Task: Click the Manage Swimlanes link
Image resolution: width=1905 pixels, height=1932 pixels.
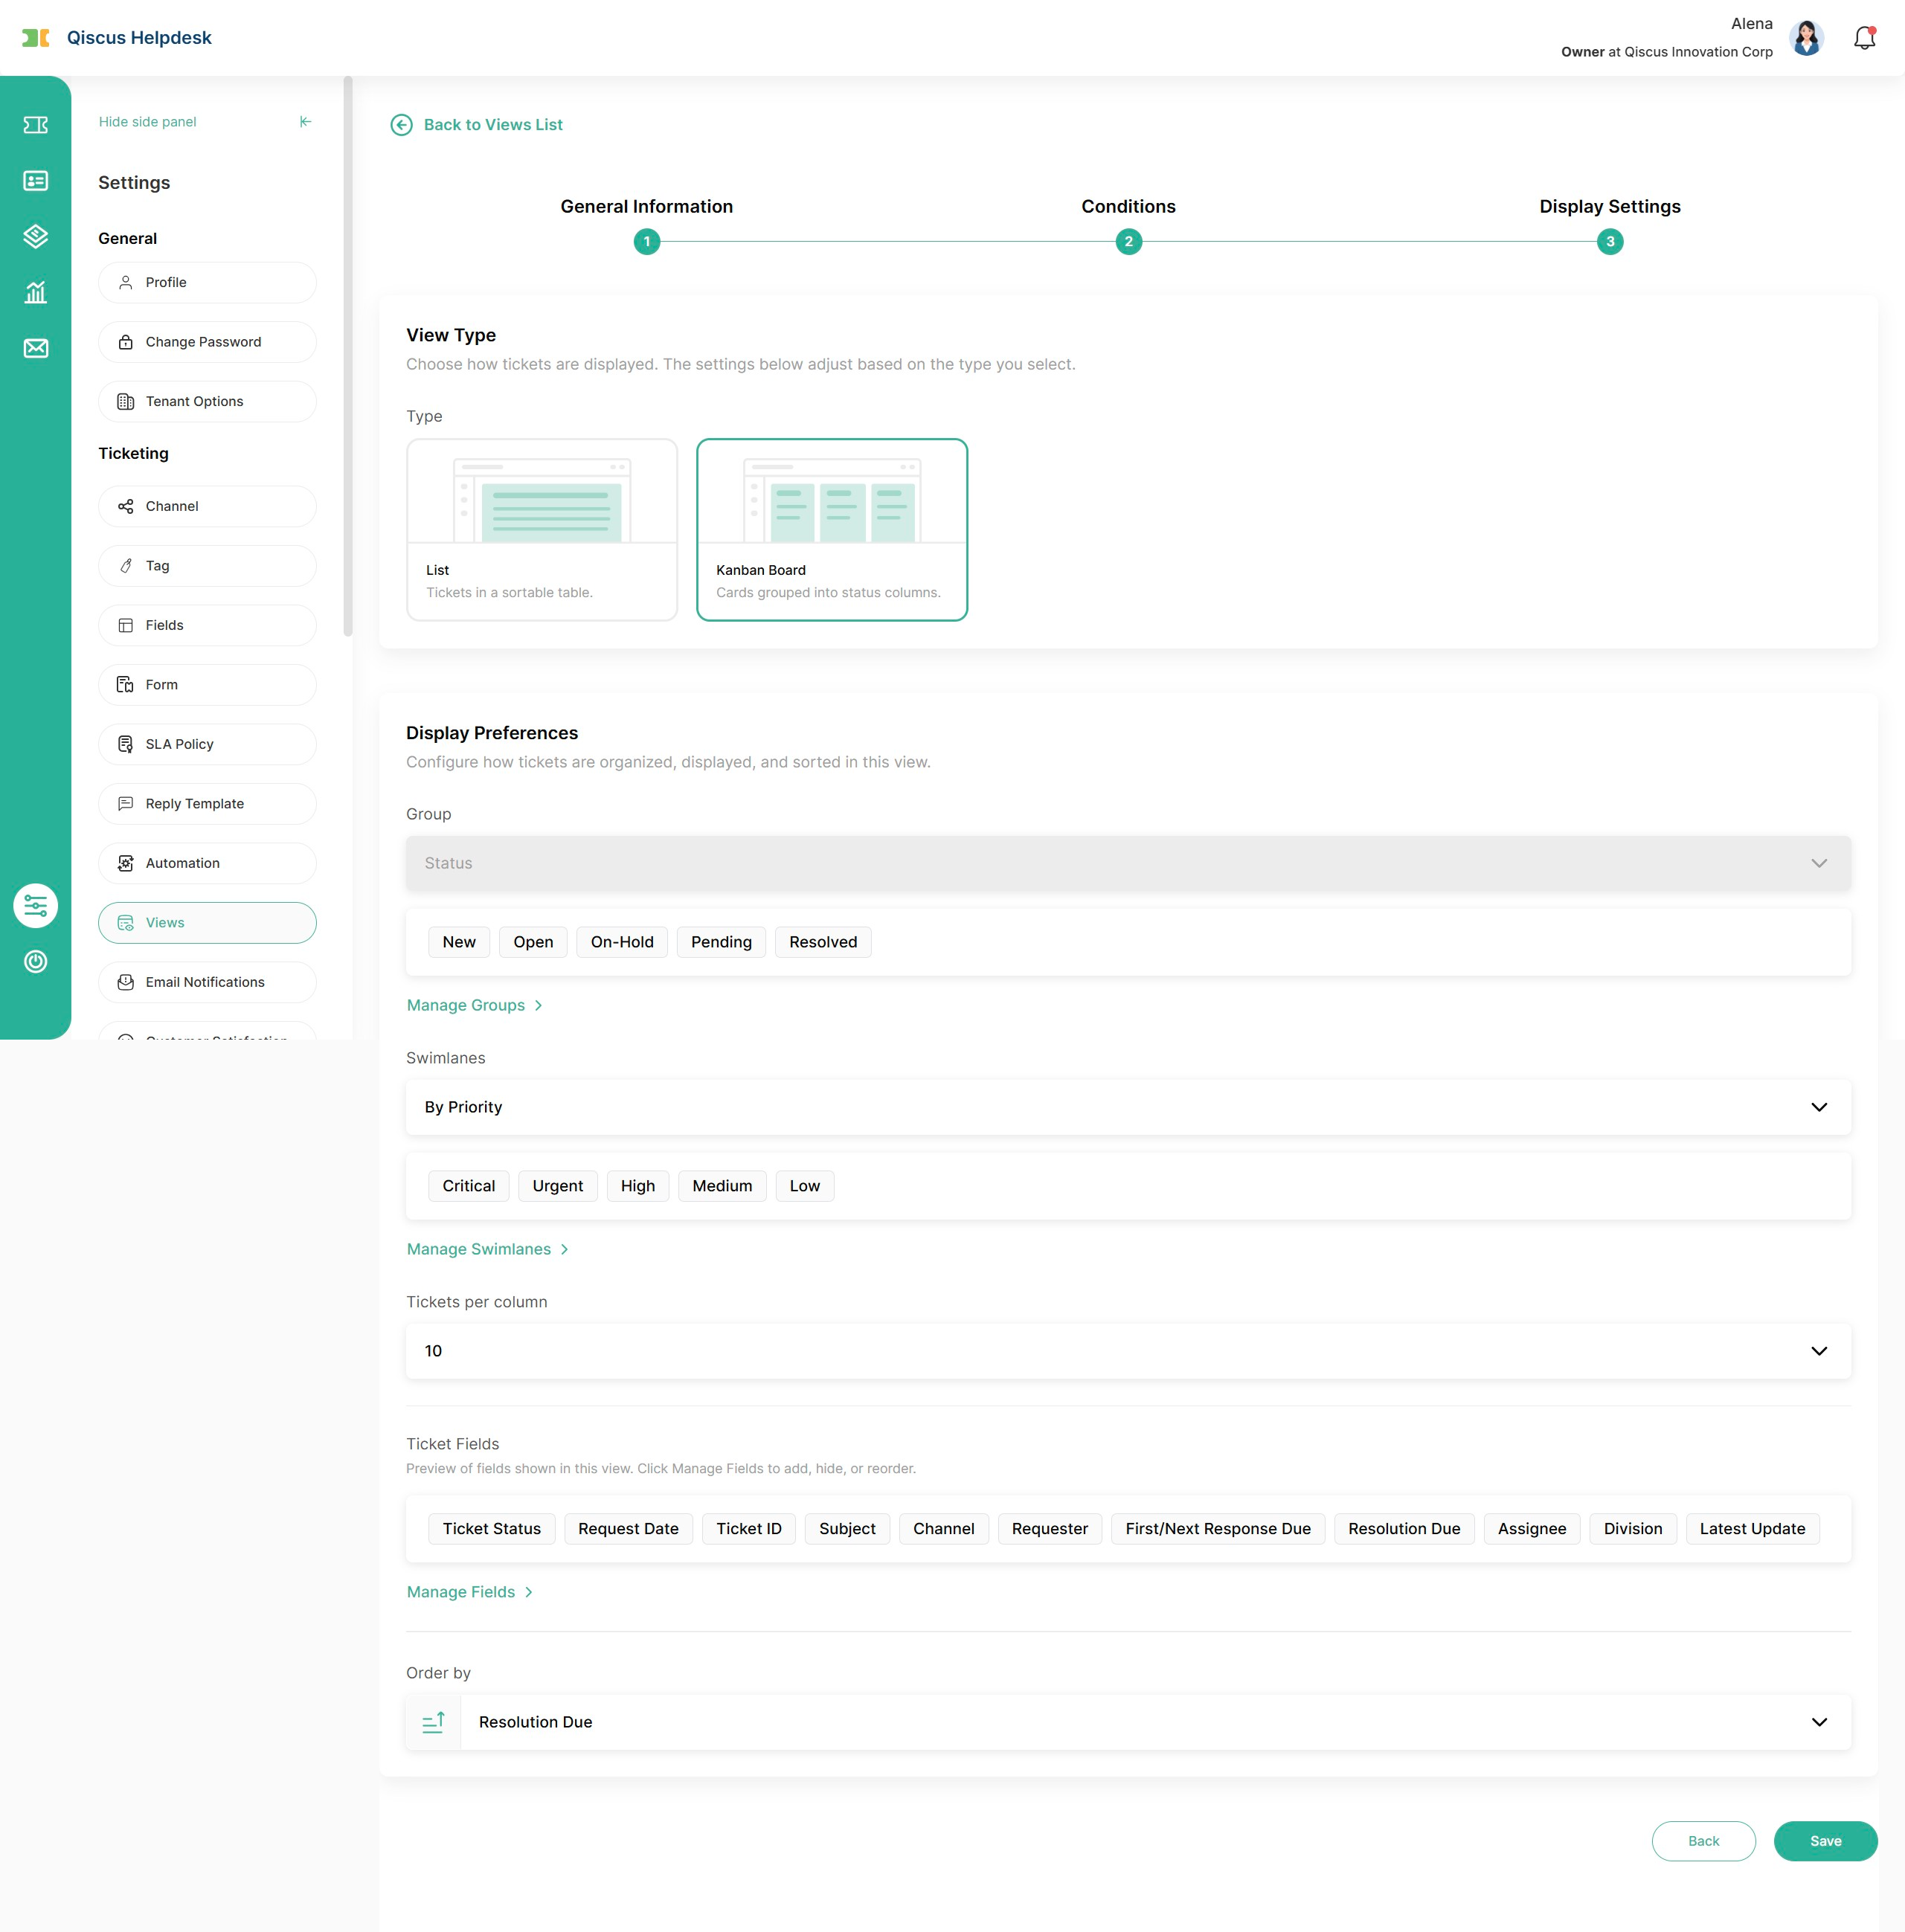Action: click(487, 1250)
